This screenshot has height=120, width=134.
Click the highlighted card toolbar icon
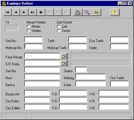pos(97,12)
